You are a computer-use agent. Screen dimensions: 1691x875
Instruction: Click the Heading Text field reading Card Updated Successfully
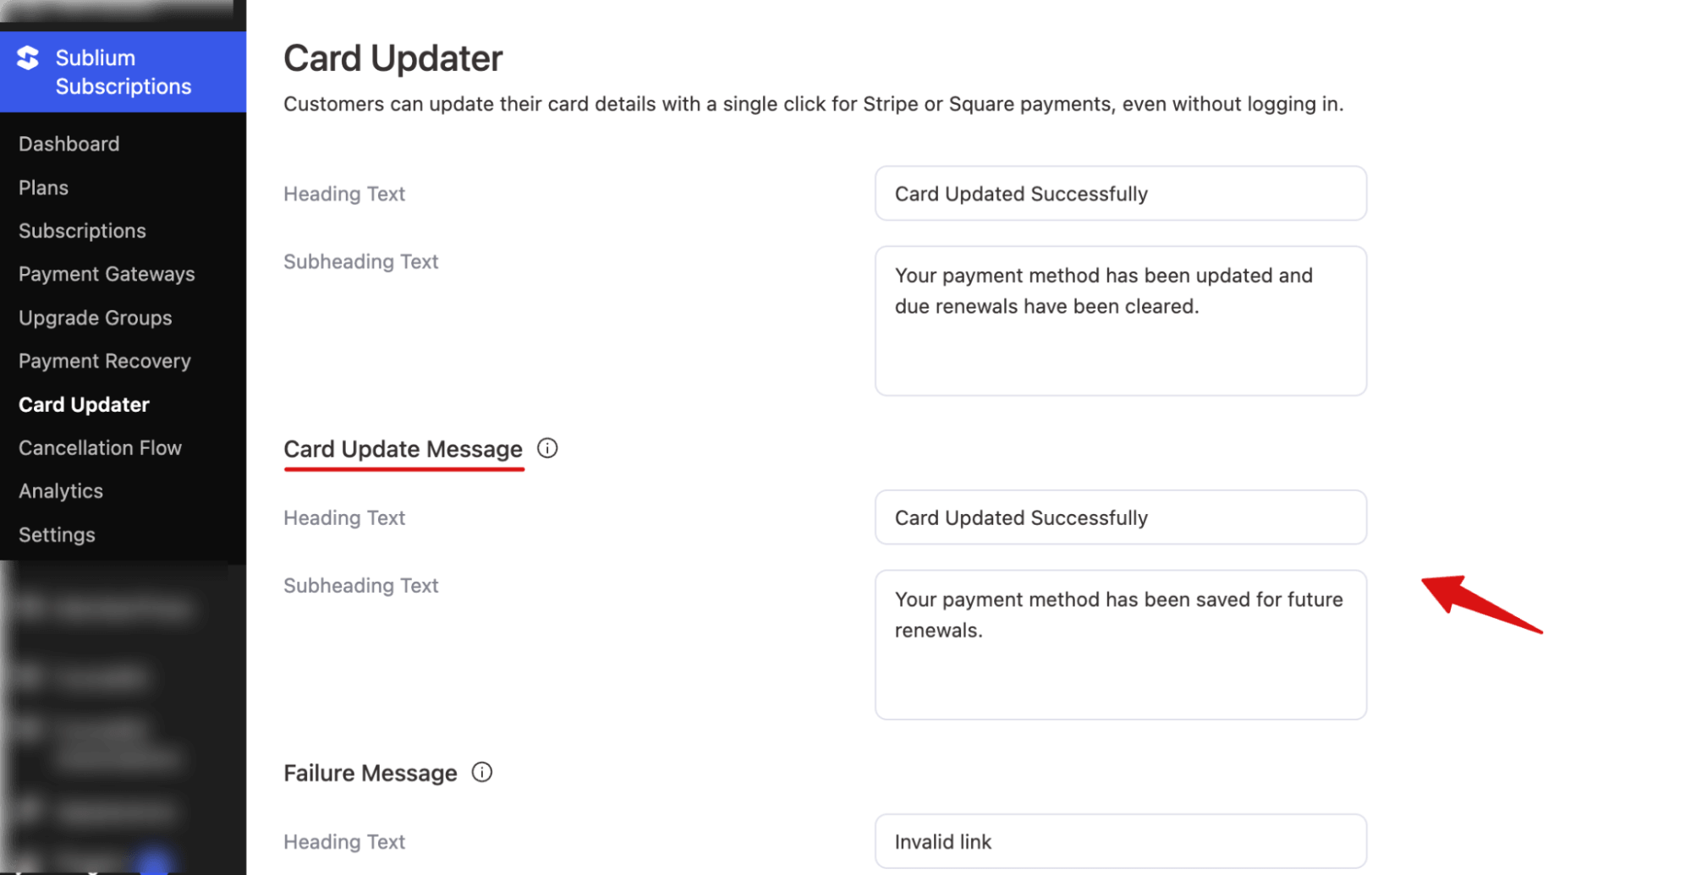coord(1120,194)
